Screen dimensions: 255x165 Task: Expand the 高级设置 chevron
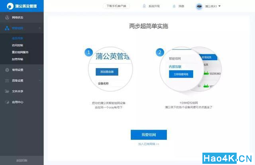[40, 81]
